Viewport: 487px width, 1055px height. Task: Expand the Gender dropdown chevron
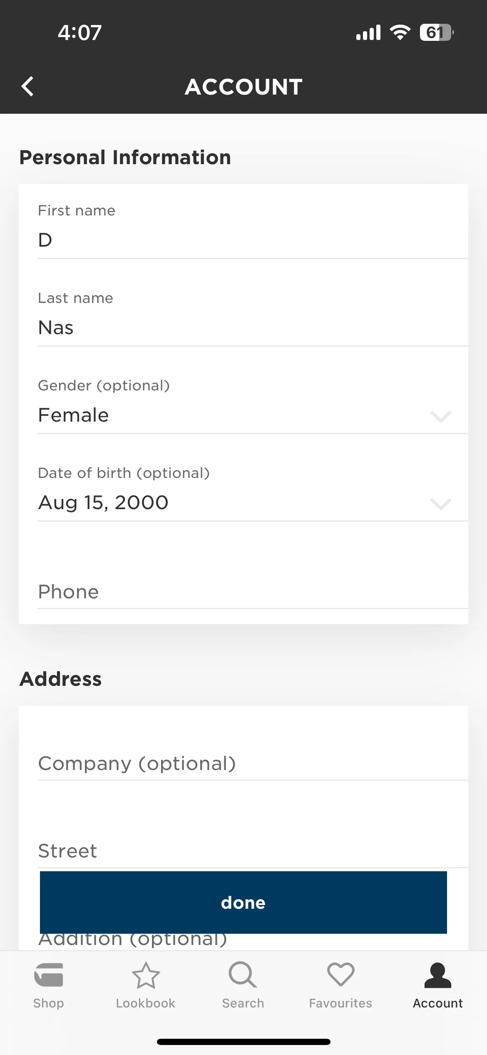(x=440, y=416)
